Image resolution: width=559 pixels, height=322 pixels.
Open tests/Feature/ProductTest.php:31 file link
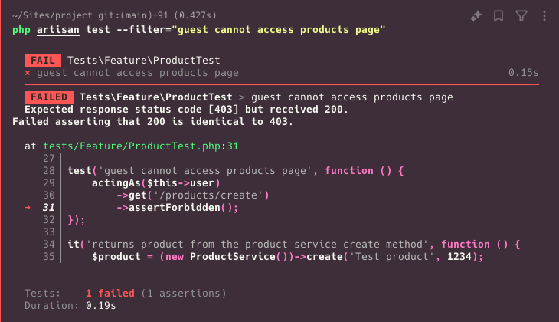coord(141,146)
